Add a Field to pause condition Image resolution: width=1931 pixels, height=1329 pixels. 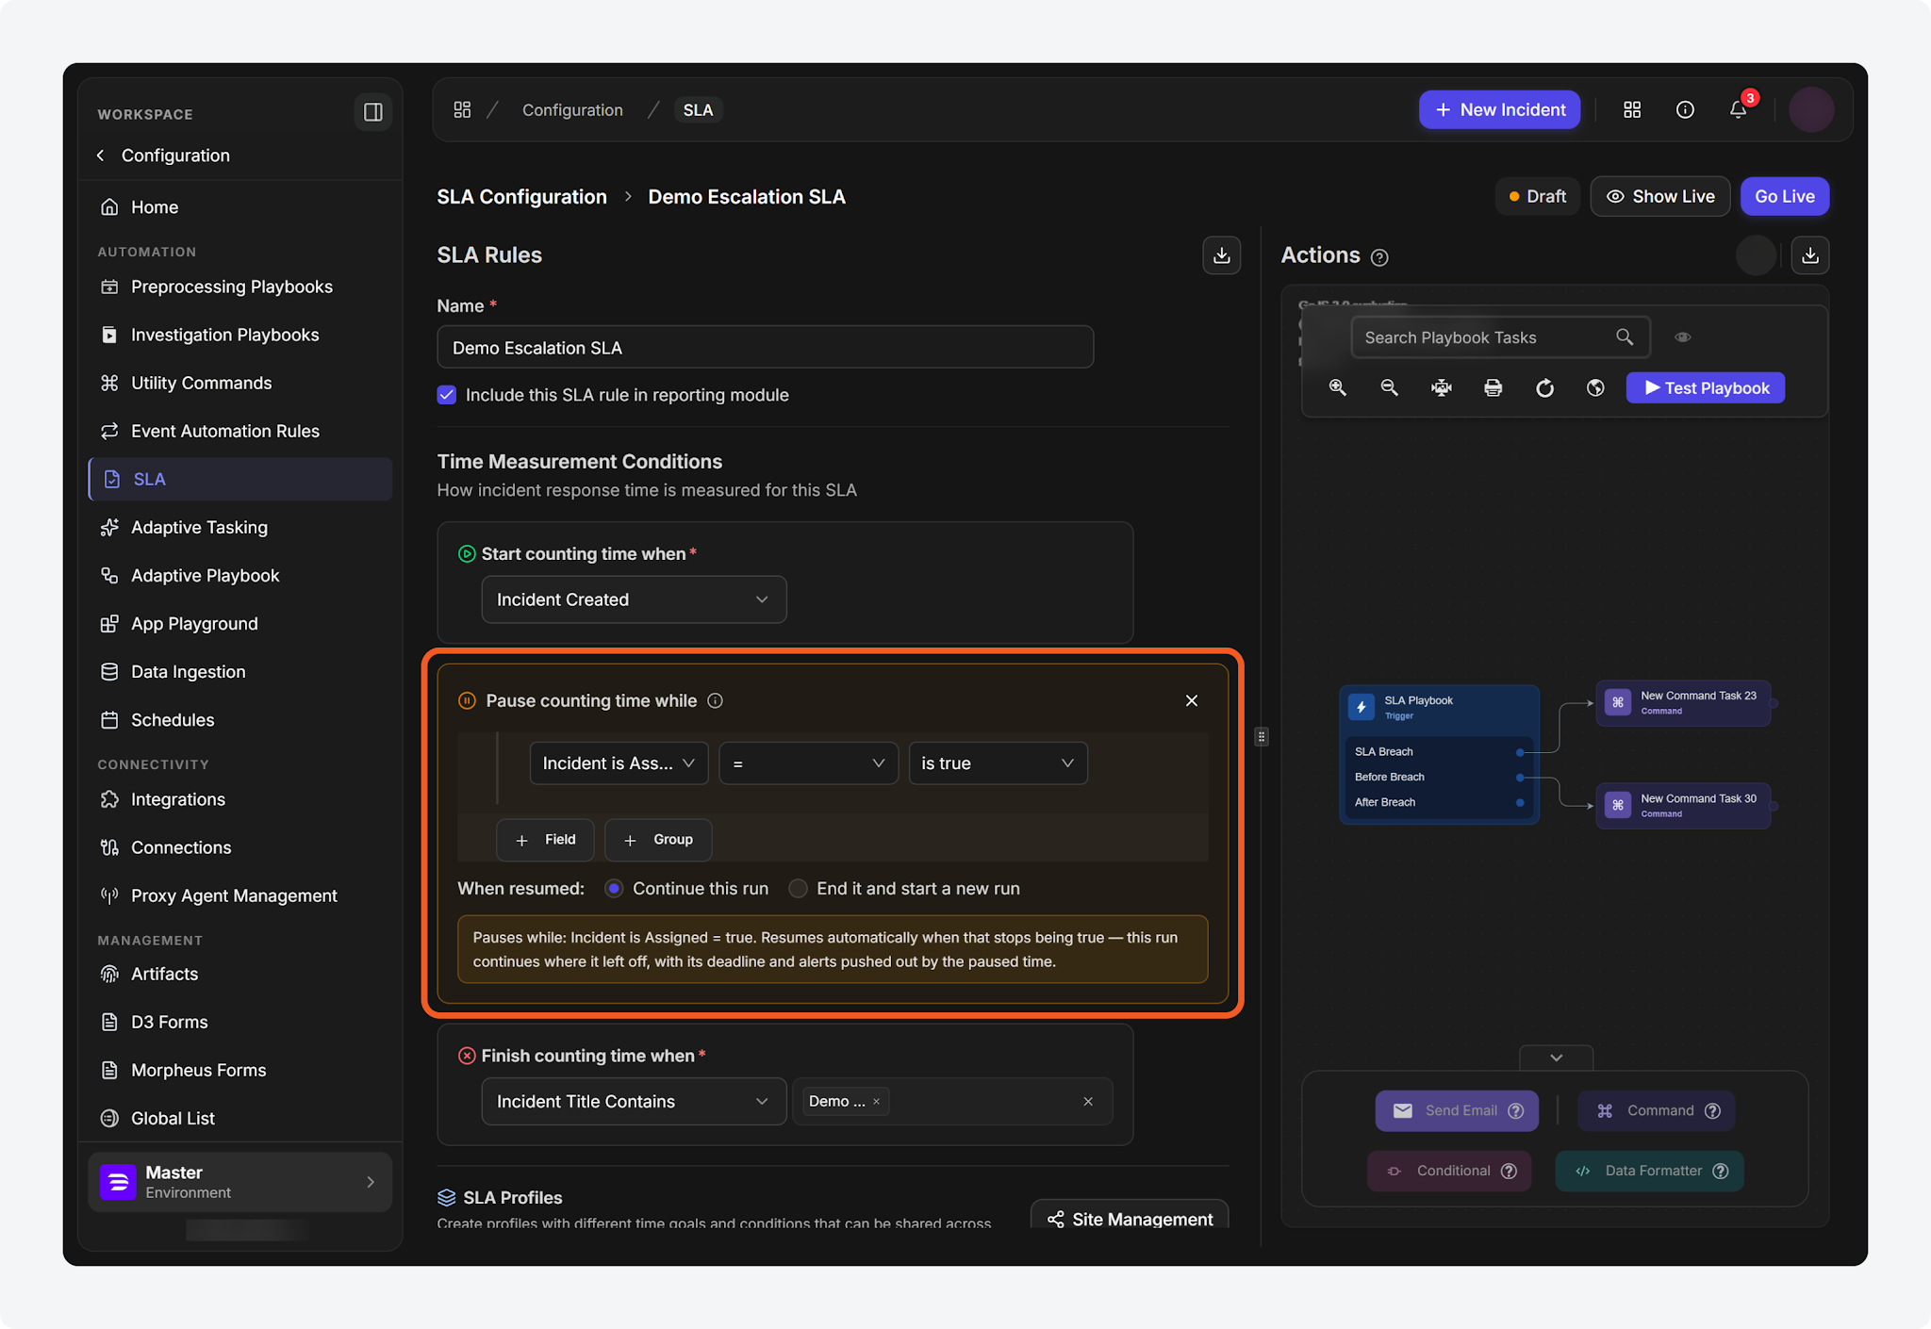point(545,840)
